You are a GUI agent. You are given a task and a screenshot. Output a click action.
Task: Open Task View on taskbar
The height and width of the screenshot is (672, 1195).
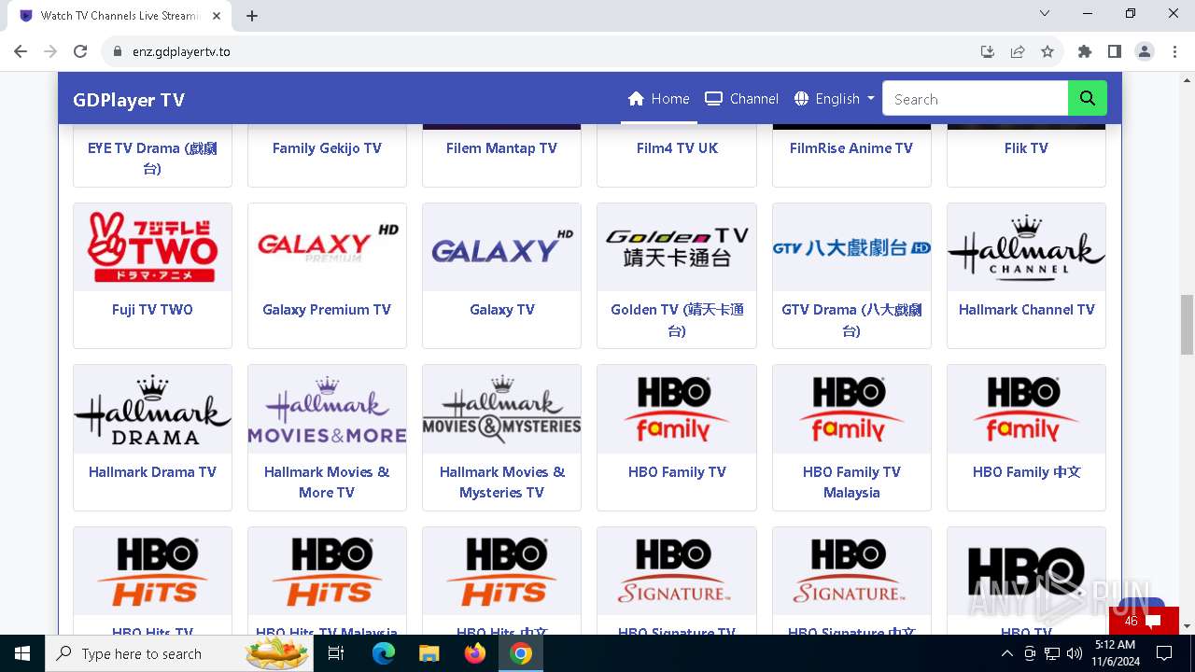coord(336,653)
